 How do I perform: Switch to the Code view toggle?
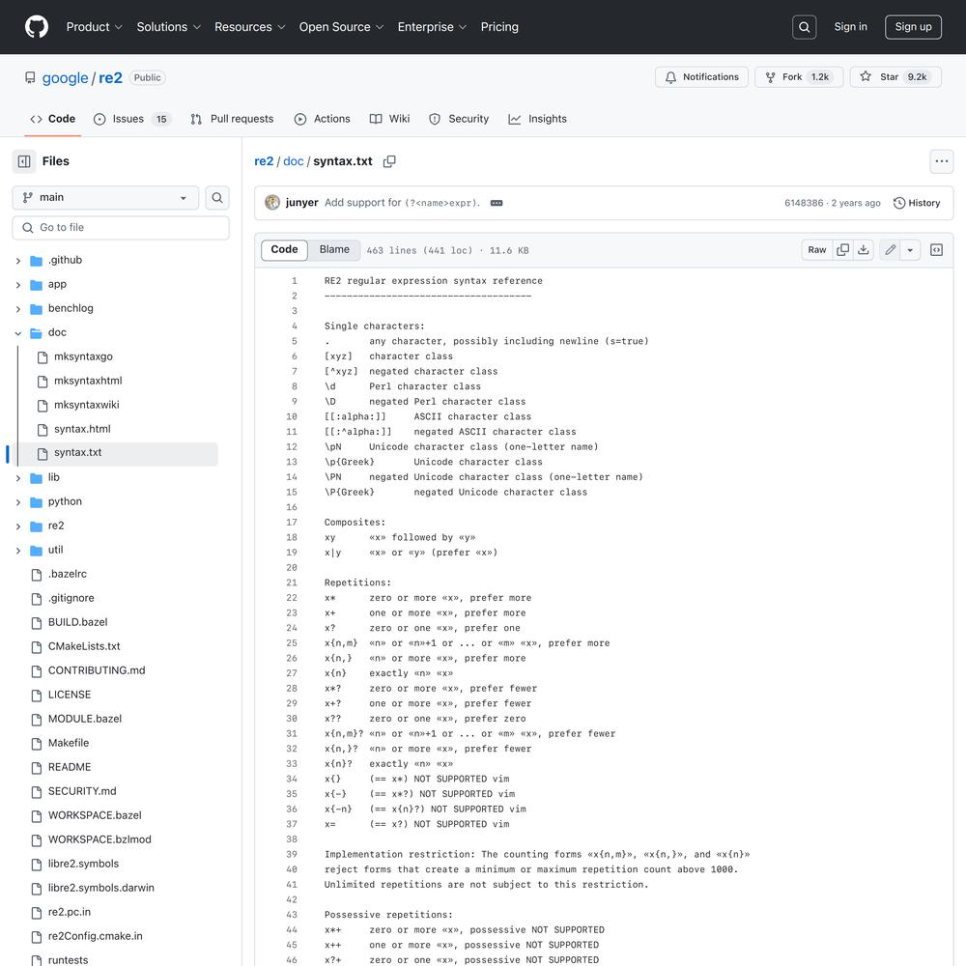click(284, 249)
